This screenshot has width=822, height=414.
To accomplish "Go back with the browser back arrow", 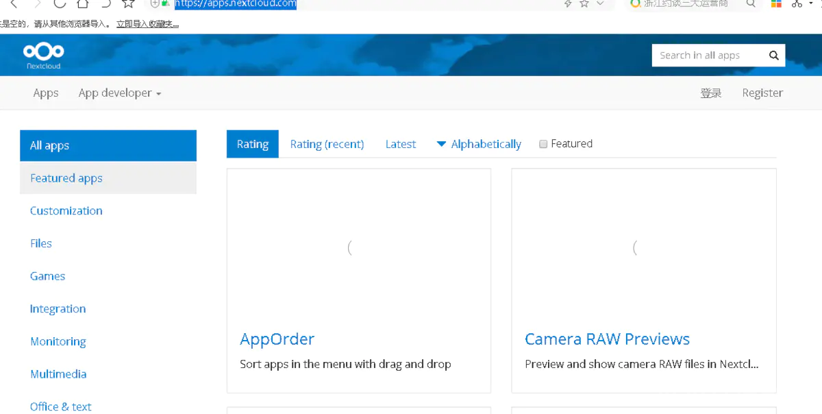I will point(14,3).
